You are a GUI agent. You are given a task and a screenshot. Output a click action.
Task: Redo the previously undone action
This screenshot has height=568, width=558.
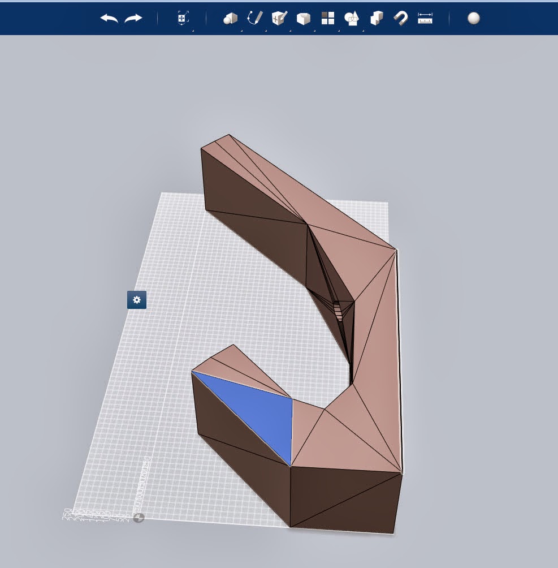tap(133, 19)
